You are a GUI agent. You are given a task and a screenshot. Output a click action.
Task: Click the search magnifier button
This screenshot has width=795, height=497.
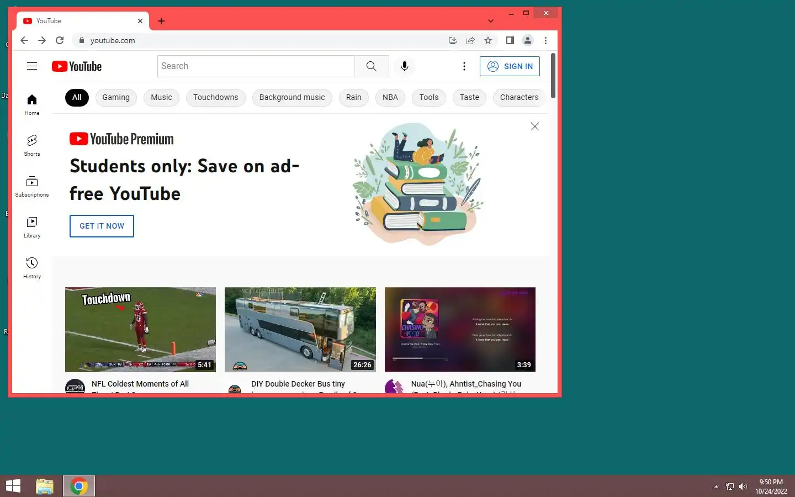[x=372, y=66]
